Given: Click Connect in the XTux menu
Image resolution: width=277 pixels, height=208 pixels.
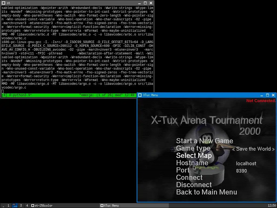Looking at the screenshot, I should click(x=189, y=177).
